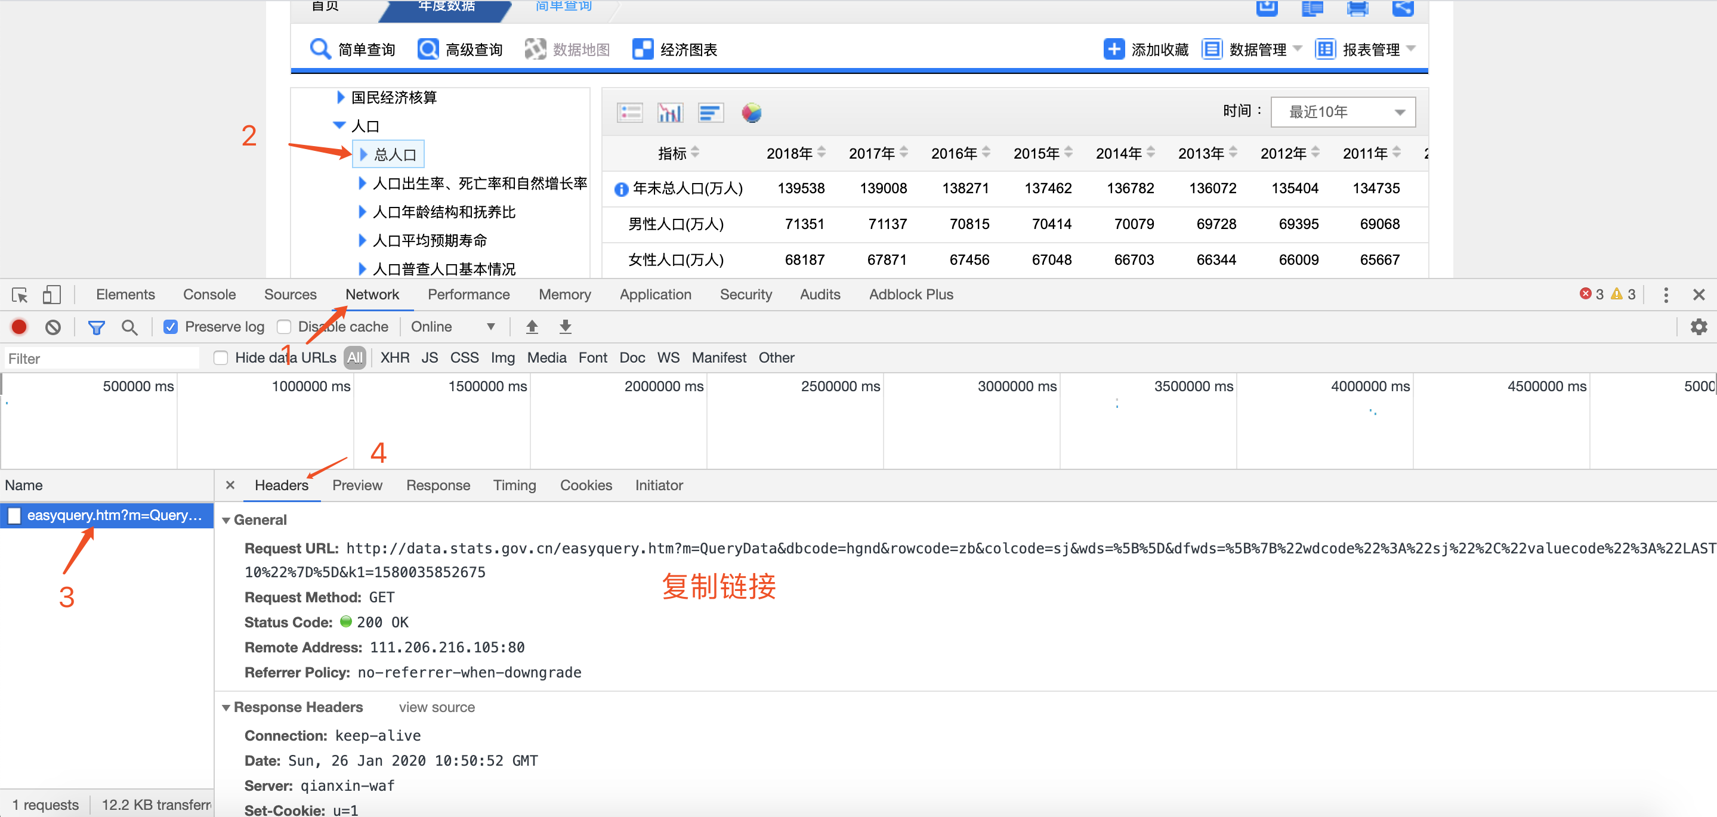Switch table to pie chart view
Image resolution: width=1717 pixels, height=817 pixels.
coord(751,112)
